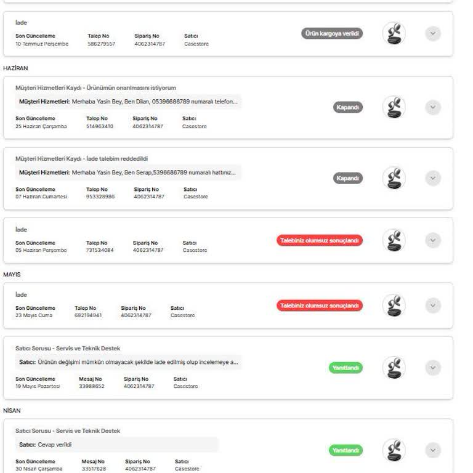
Task: Open product thumbnail for message 33988652
Action: [394, 368]
